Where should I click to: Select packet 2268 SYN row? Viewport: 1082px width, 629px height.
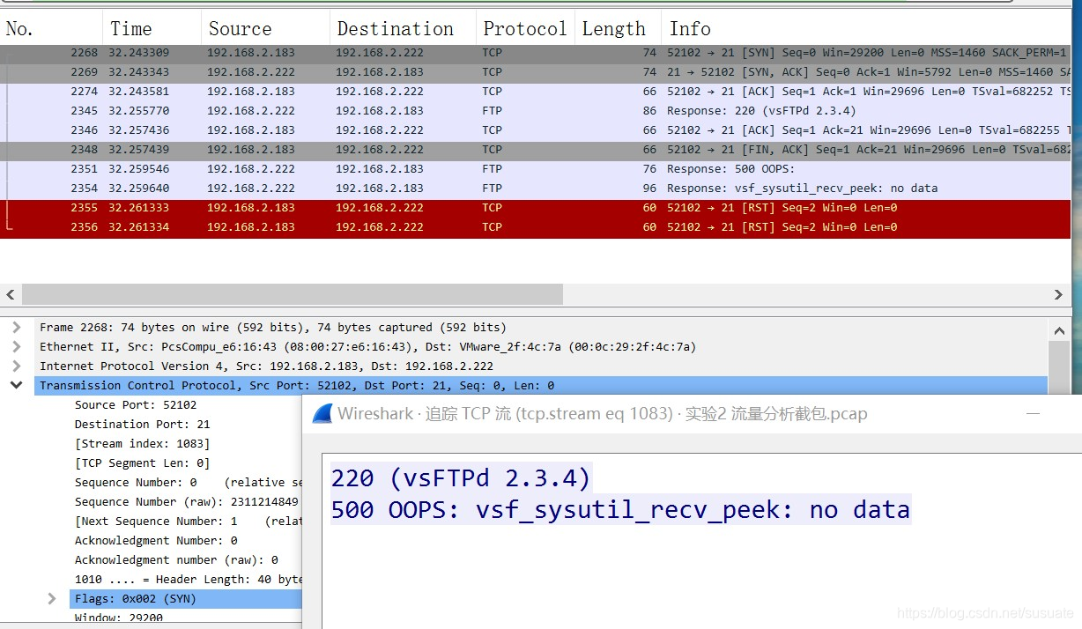536,53
